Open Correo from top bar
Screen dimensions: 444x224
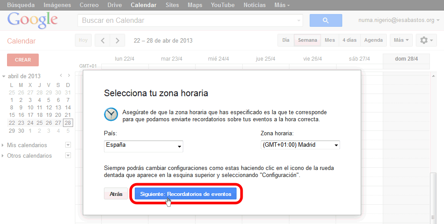(89, 5)
